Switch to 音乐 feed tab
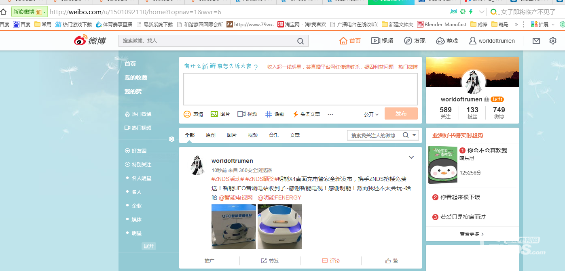This screenshot has height=271, width=565. point(274,135)
